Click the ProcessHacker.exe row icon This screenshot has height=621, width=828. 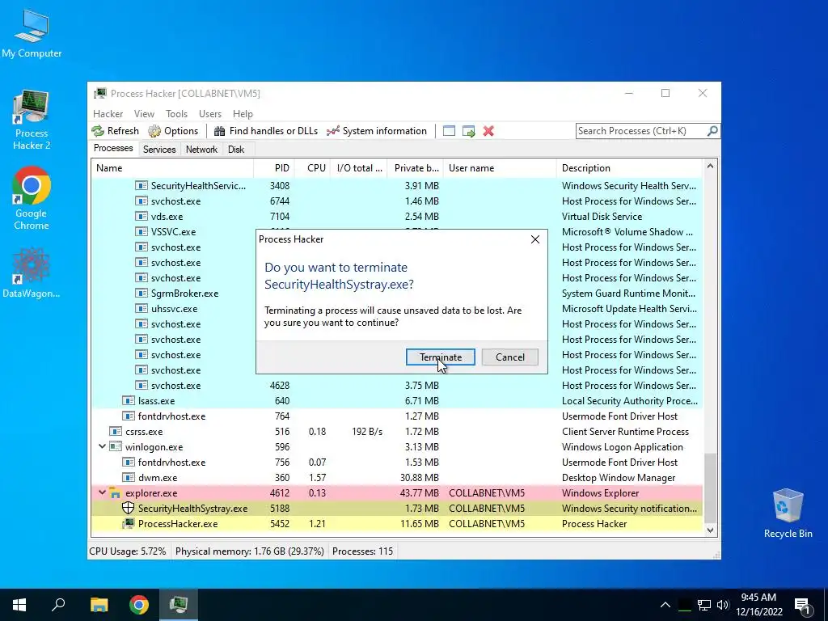[129, 523]
